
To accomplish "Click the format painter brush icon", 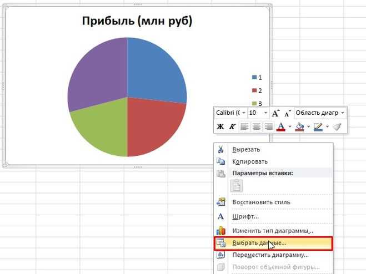I will click(x=337, y=126).
